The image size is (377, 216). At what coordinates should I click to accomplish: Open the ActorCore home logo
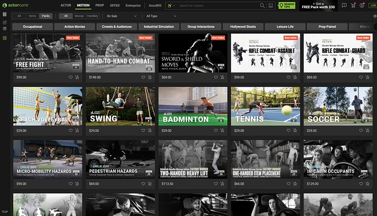click(x=15, y=5)
